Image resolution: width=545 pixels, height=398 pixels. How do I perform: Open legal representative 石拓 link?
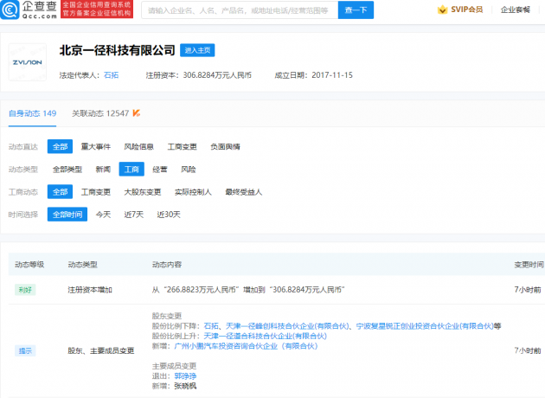tap(111, 75)
